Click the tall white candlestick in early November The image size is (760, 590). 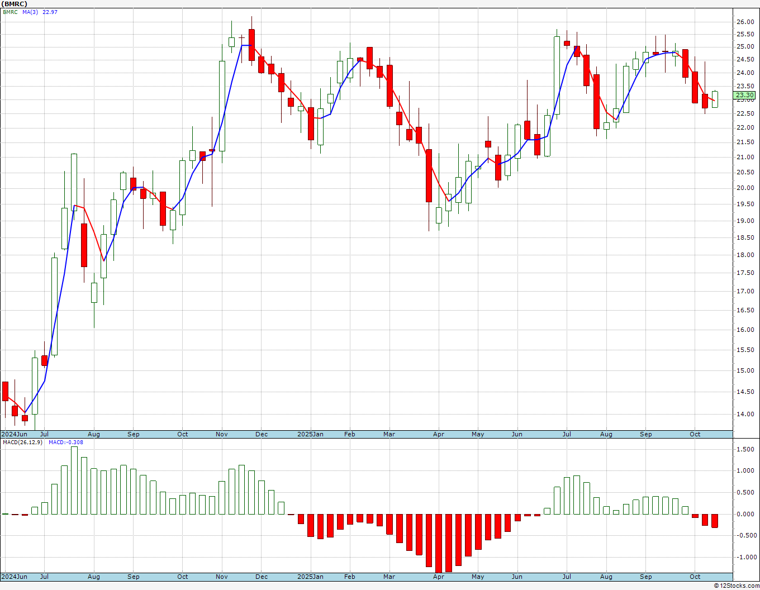[222, 106]
